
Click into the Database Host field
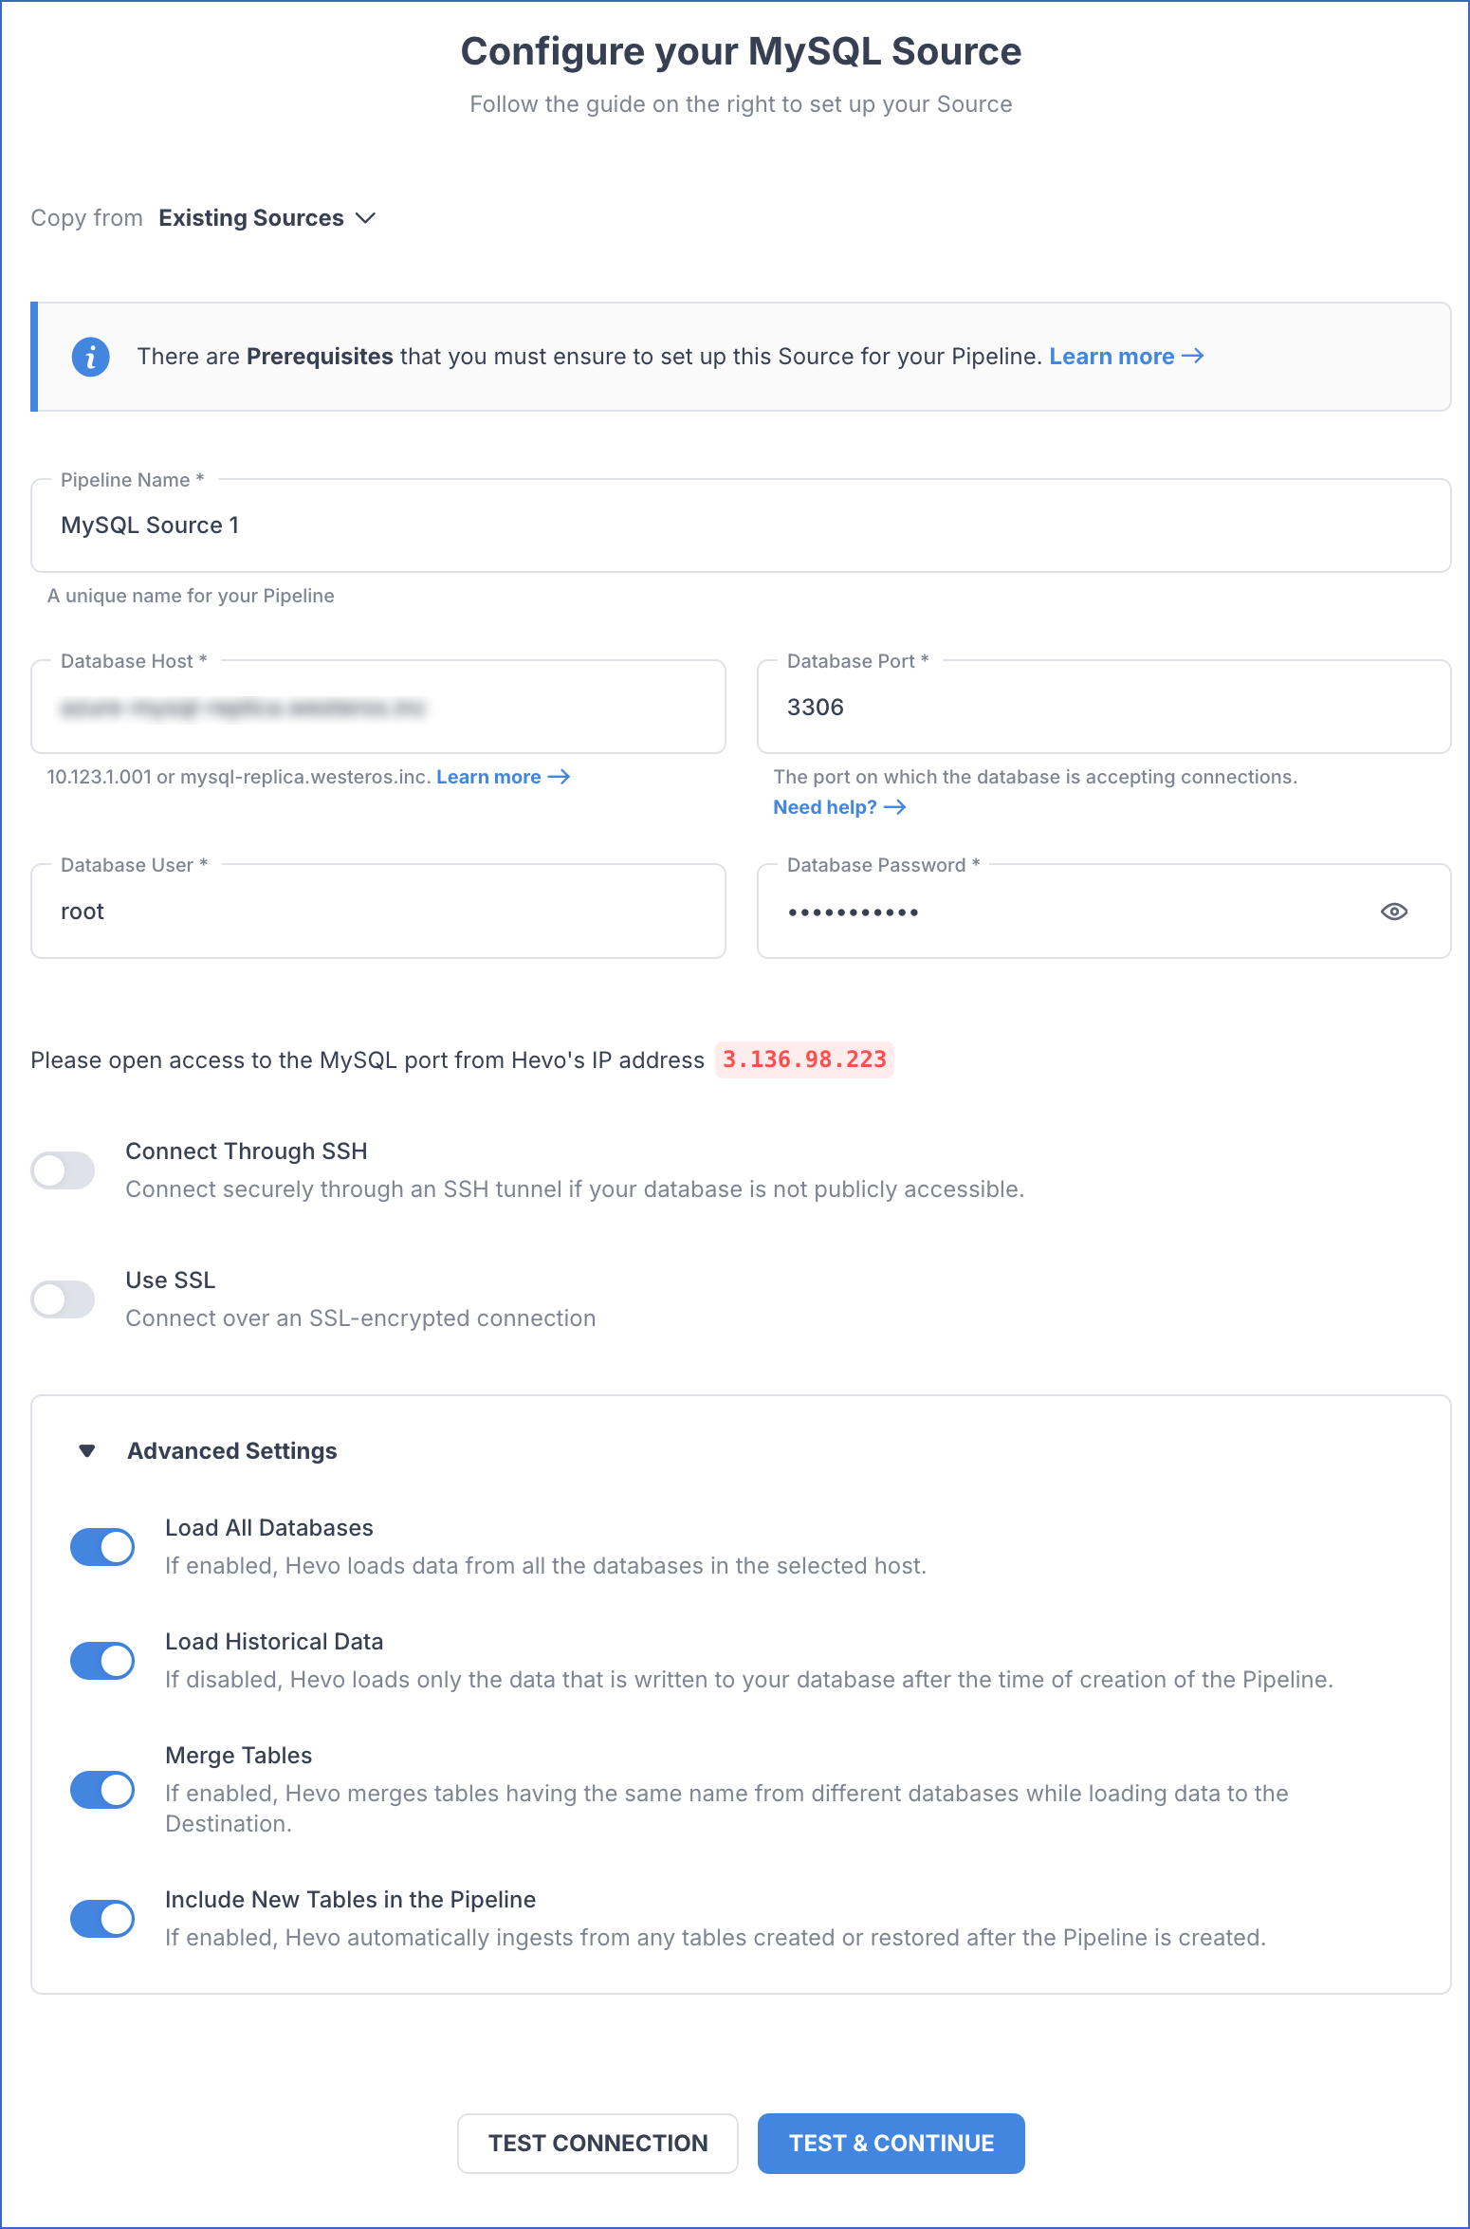pos(378,707)
